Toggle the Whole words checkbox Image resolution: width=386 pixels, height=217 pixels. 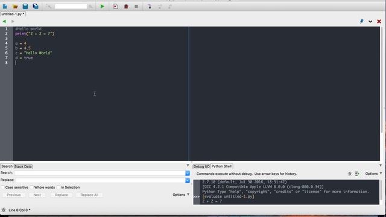31,187
